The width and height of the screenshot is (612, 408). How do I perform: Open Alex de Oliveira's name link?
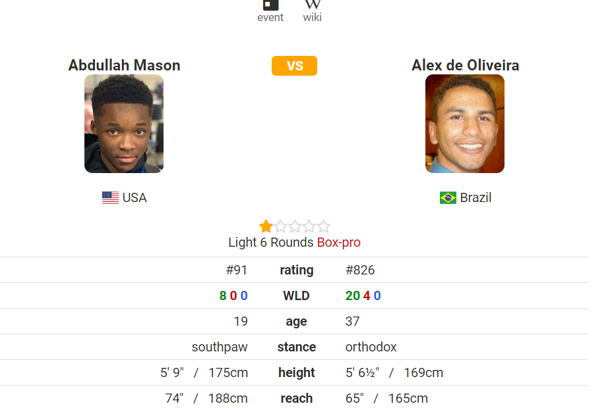click(x=465, y=65)
